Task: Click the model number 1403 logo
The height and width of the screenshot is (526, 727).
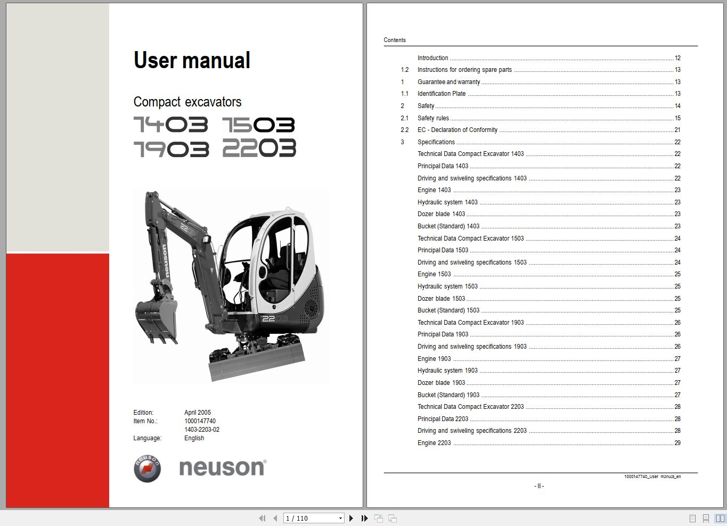Action: (170, 125)
